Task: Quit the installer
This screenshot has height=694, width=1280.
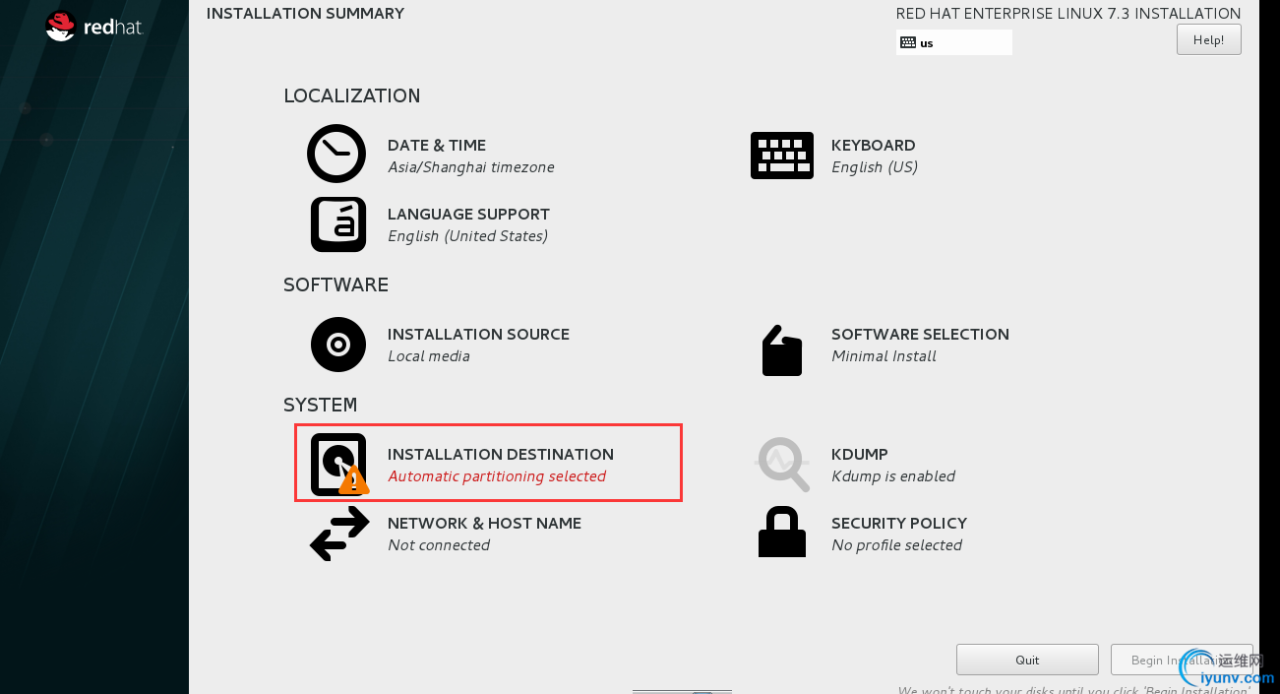Action: click(1027, 660)
